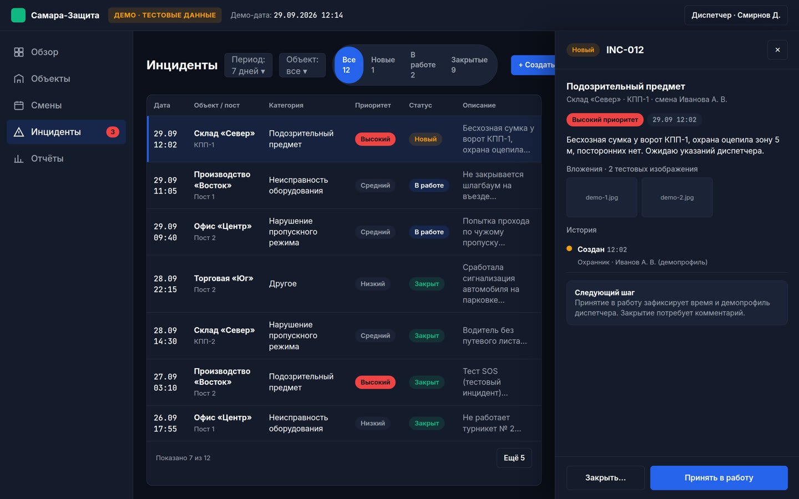The image size is (799, 499).
Task: Select the row Офис «Центр» 29.09 09:40
Action: 344,232
